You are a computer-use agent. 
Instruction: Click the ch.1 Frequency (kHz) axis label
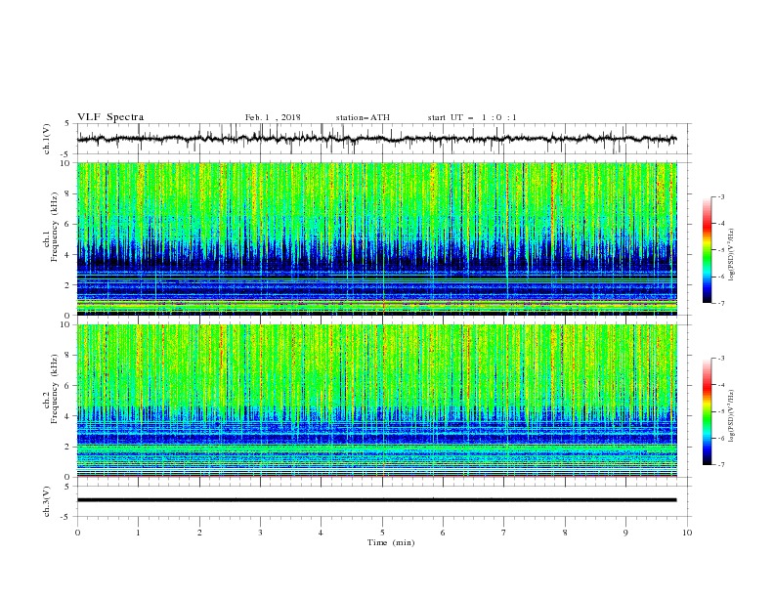(x=51, y=227)
